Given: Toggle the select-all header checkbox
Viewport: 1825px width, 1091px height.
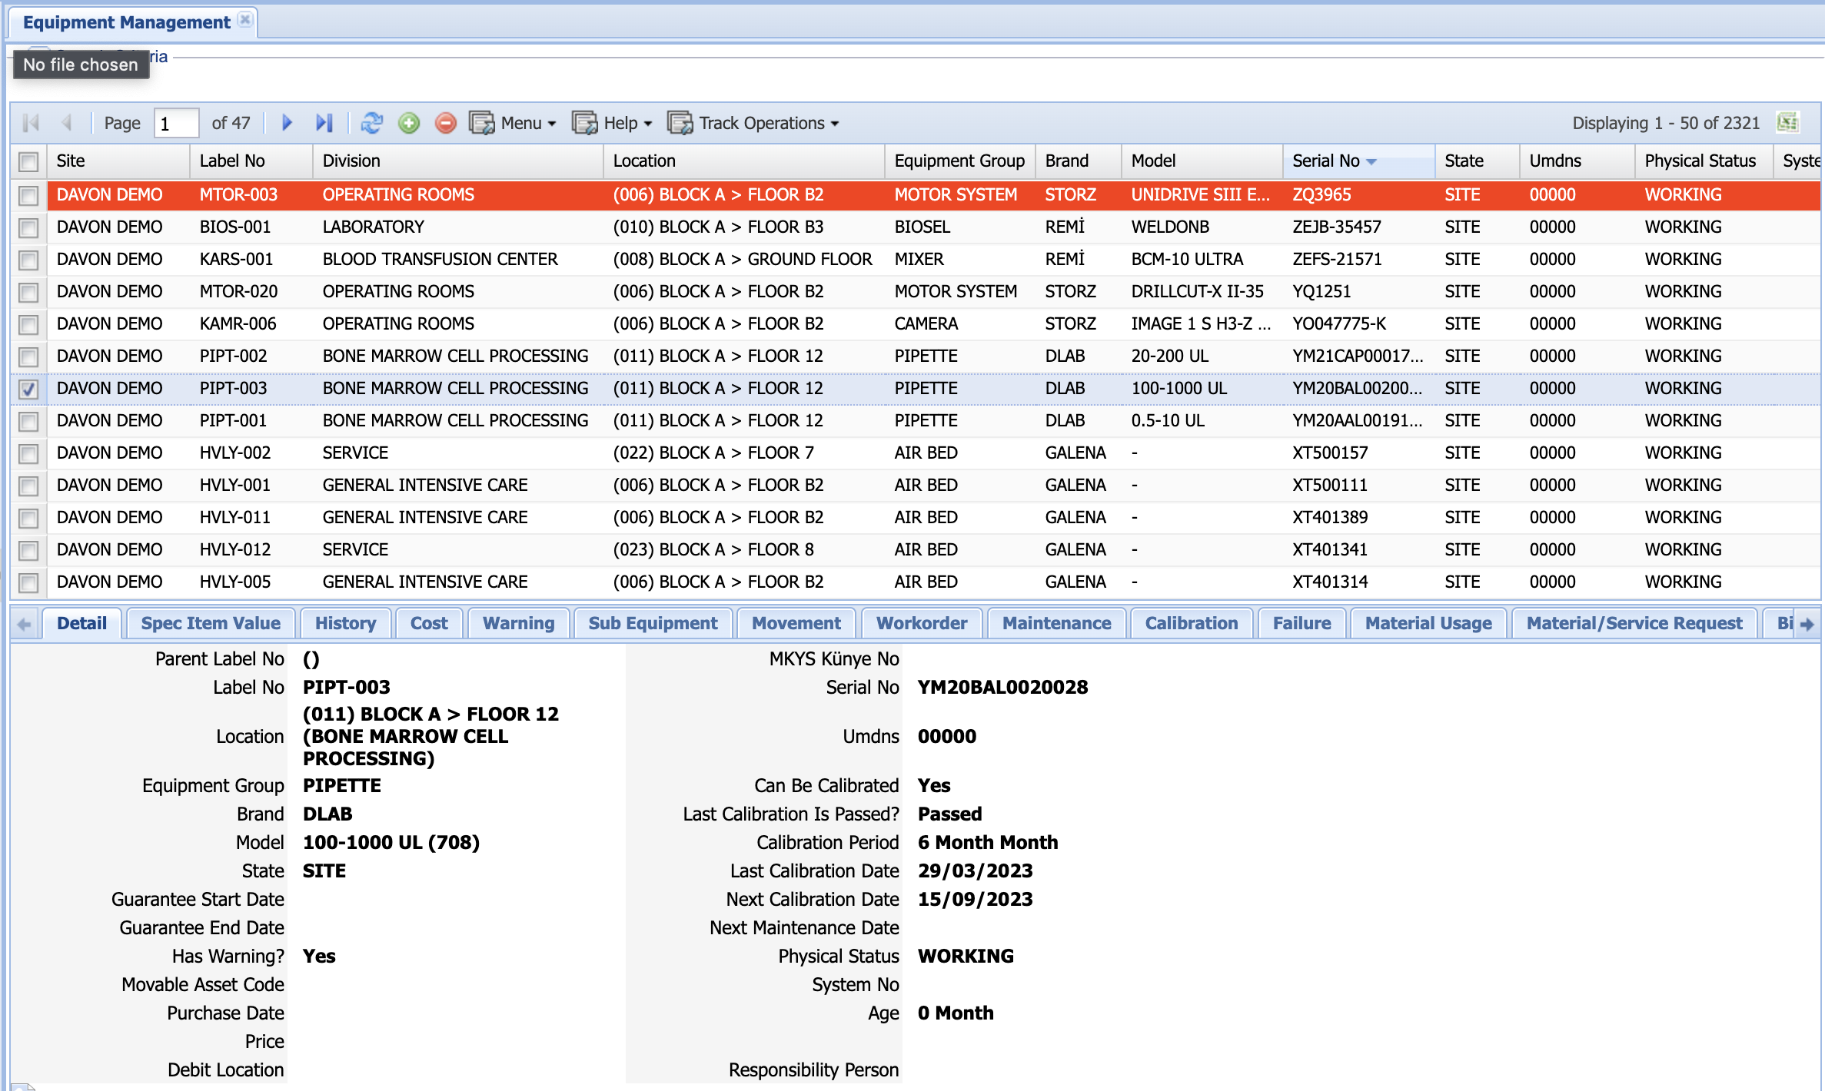Looking at the screenshot, I should click(x=28, y=161).
